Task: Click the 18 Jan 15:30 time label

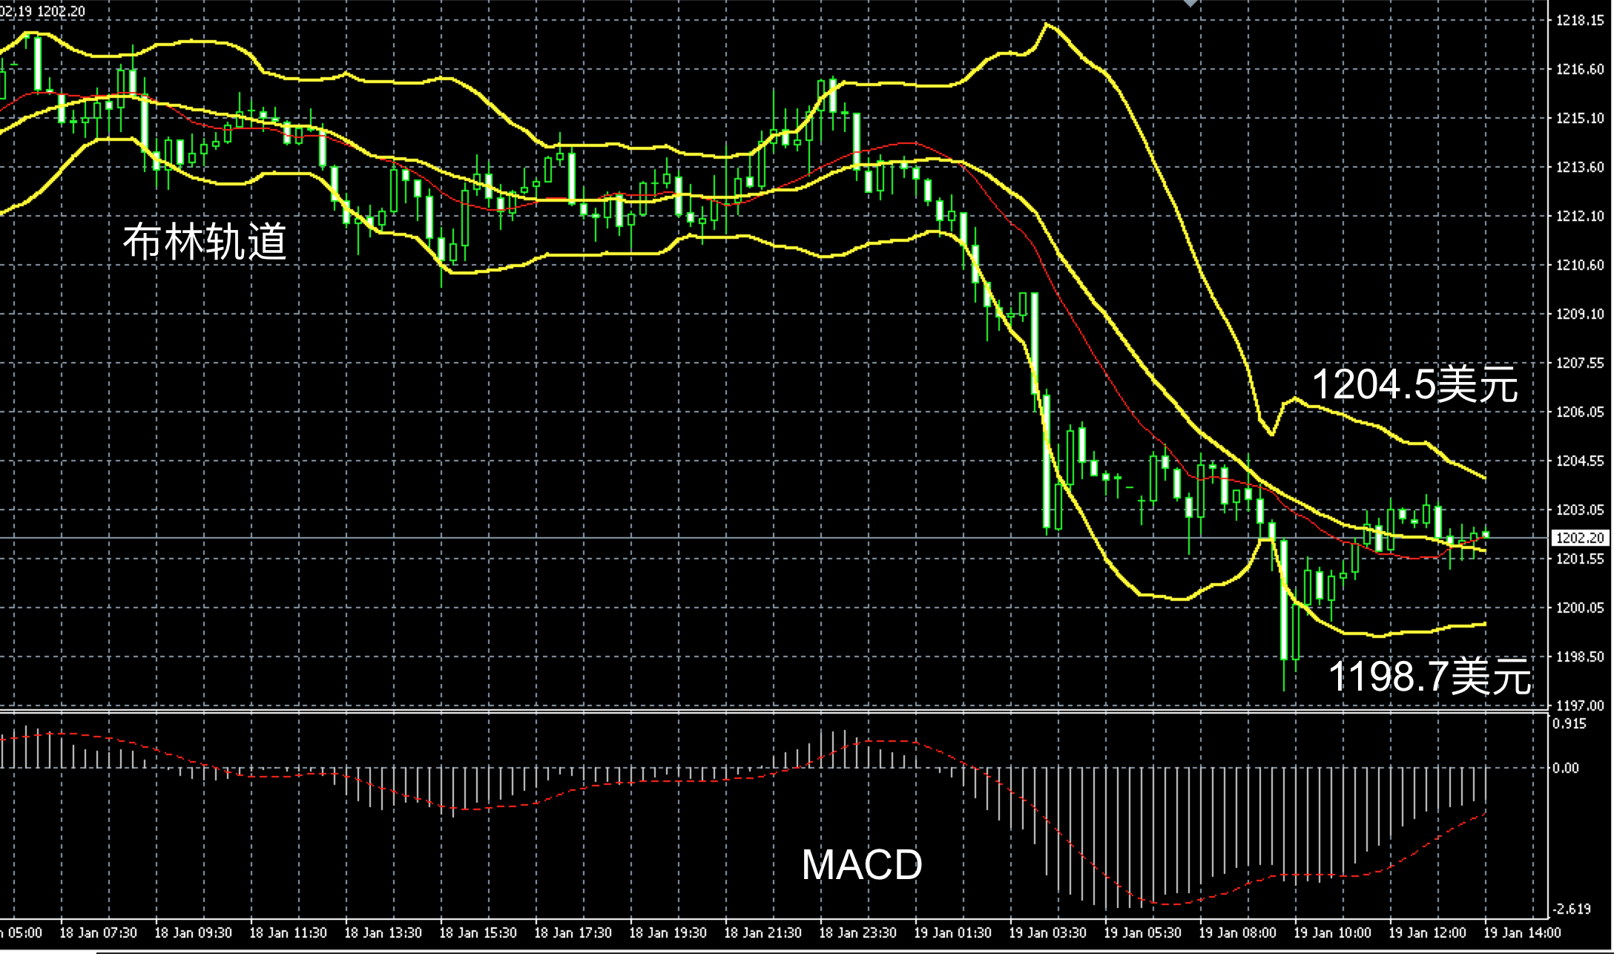Action: [478, 932]
